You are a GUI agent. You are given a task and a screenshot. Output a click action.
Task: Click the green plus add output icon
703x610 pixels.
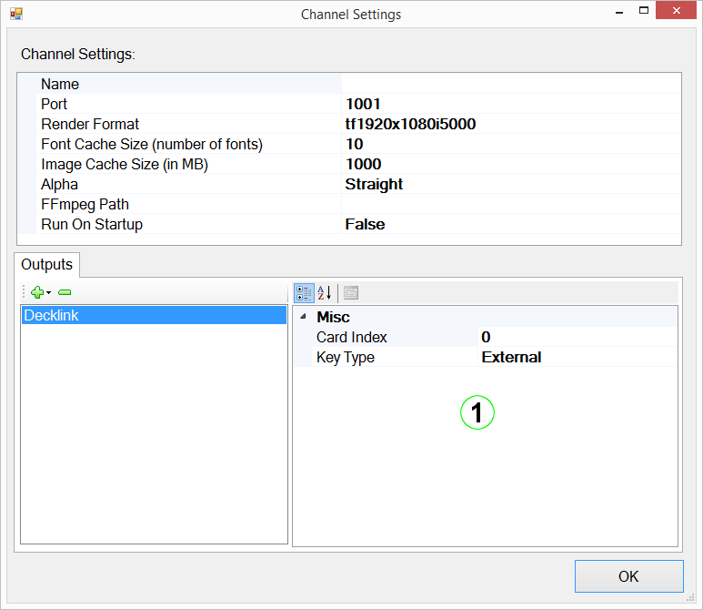point(36,293)
